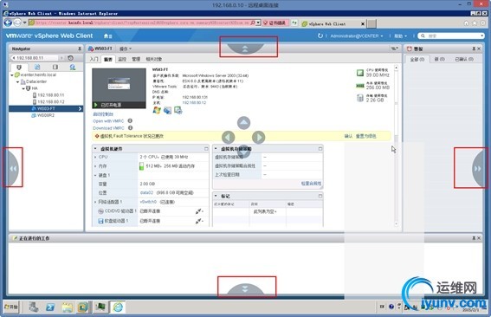This screenshot has width=491, height=317.
Task: Select the Storage navigator tab
Action: (x=55, y=67)
